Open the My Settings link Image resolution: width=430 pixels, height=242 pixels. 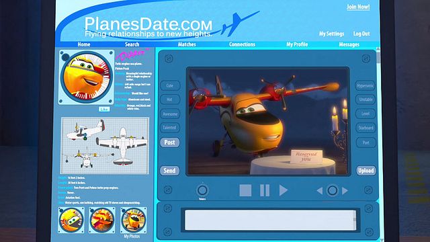(331, 34)
